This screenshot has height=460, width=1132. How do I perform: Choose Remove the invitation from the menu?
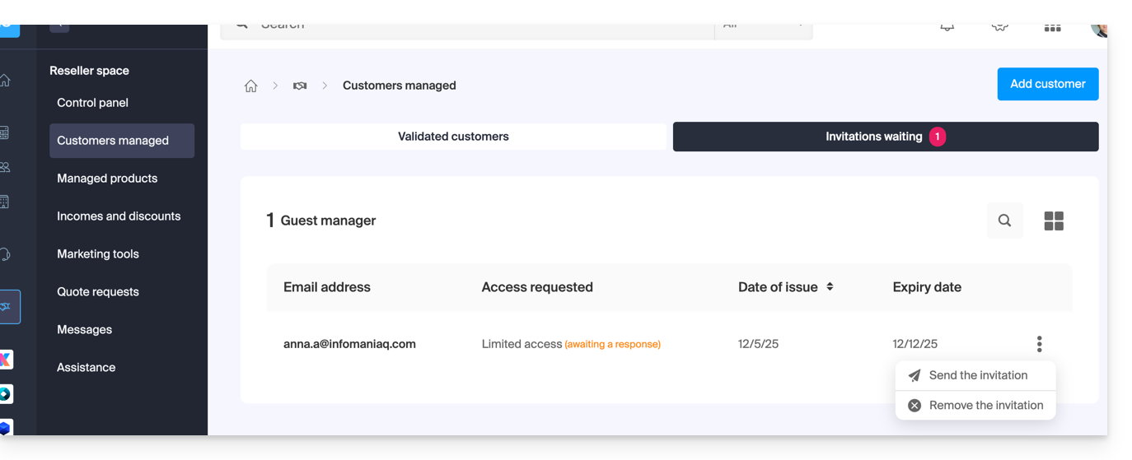(x=985, y=406)
